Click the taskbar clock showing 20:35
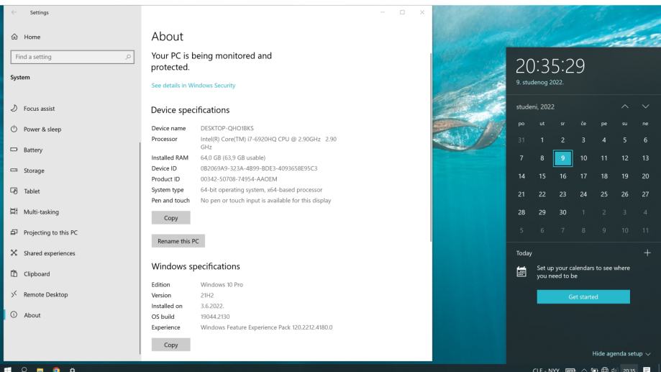 629,370
